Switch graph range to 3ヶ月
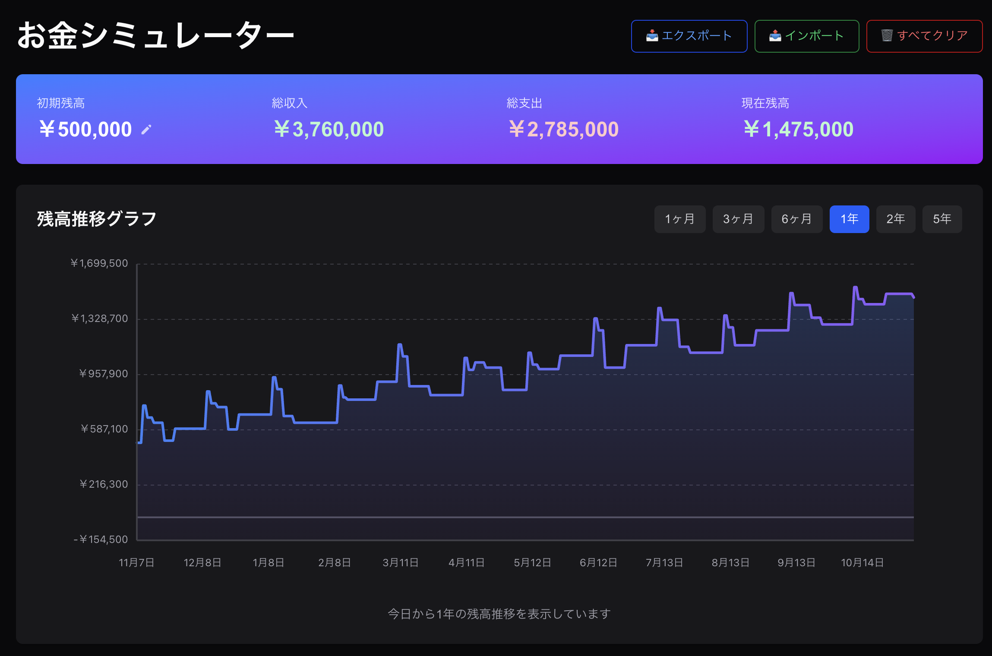The height and width of the screenshot is (656, 992). click(738, 219)
